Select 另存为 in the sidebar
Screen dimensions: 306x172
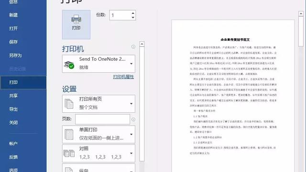[x=15, y=55]
